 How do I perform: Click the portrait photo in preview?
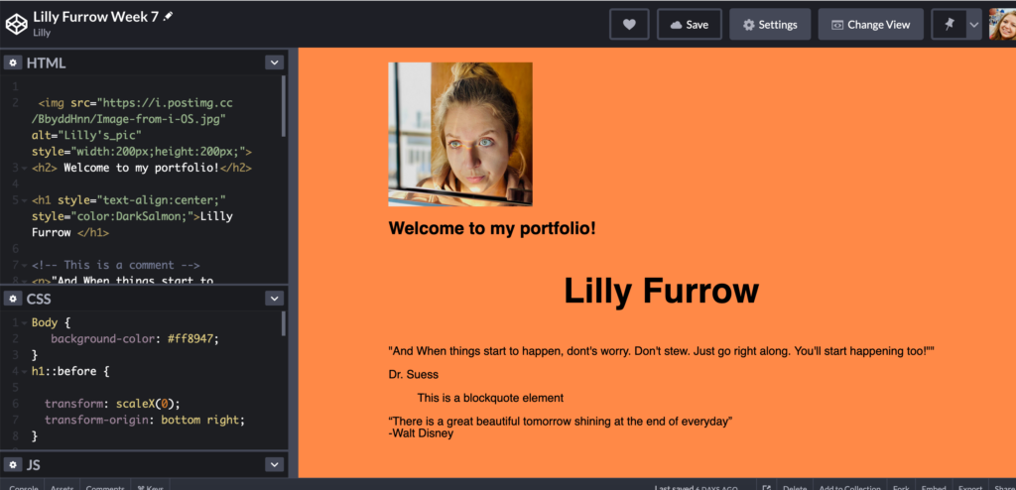coord(460,134)
